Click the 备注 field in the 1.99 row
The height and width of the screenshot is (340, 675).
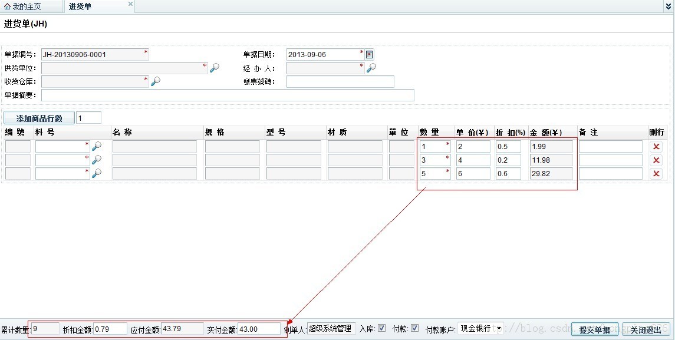tap(610, 147)
